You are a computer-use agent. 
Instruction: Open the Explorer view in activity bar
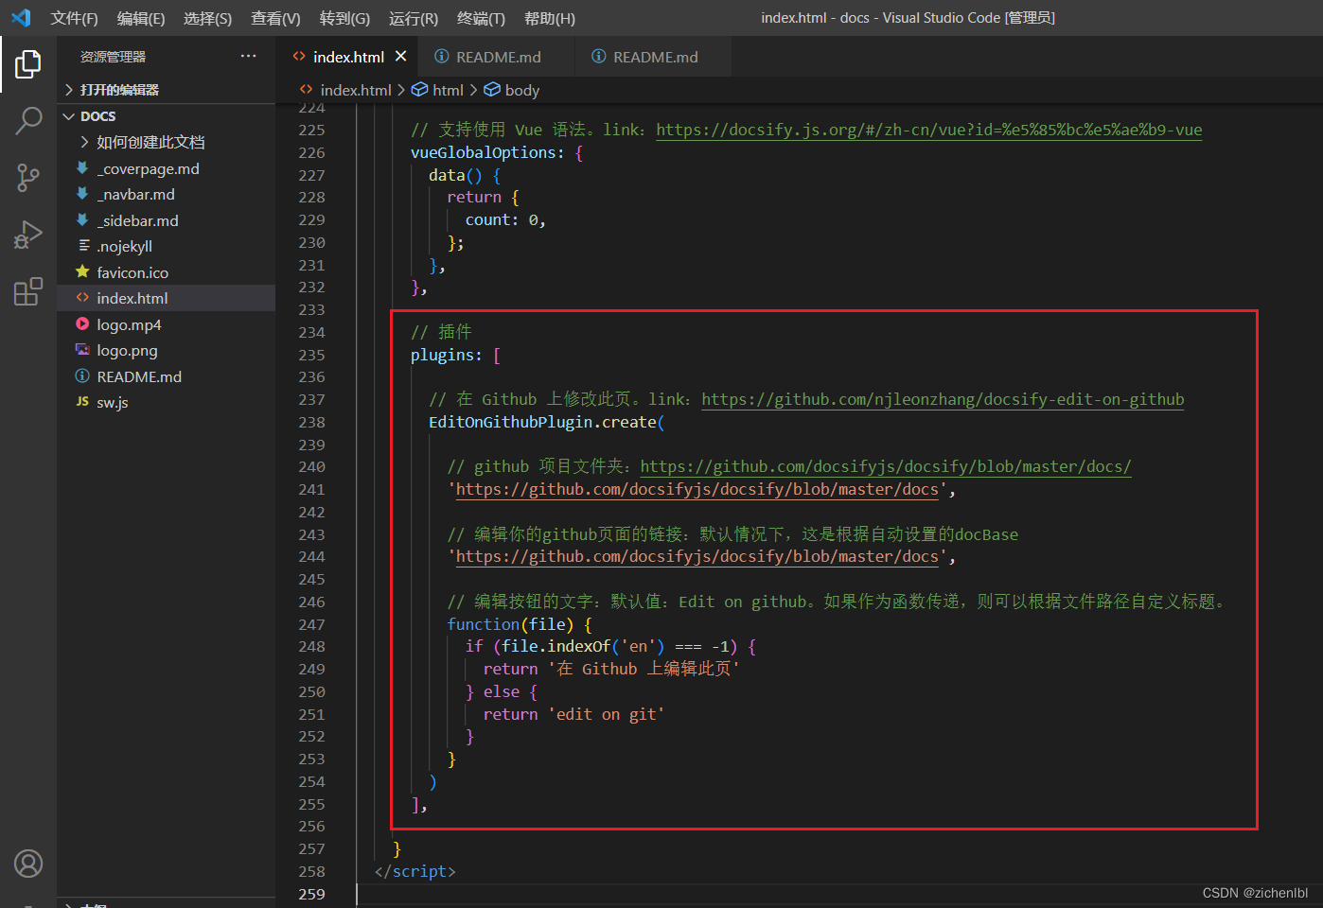(28, 64)
